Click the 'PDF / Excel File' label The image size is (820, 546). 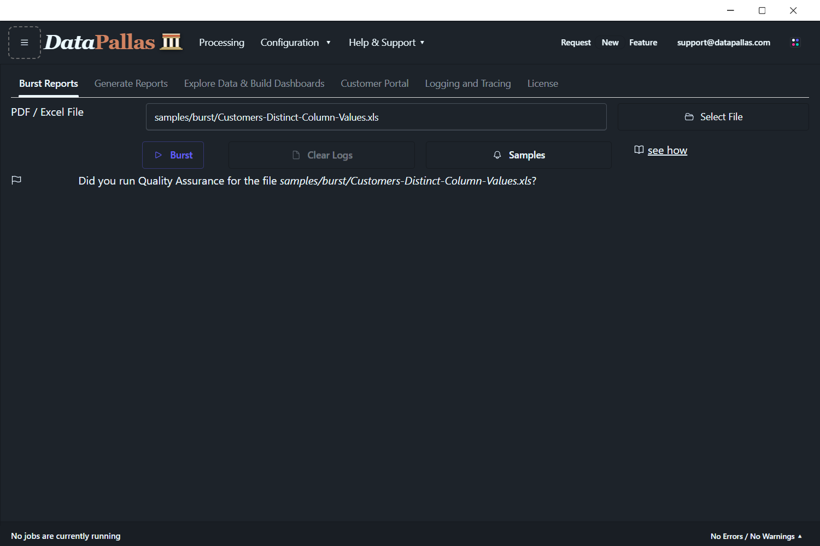click(x=48, y=112)
